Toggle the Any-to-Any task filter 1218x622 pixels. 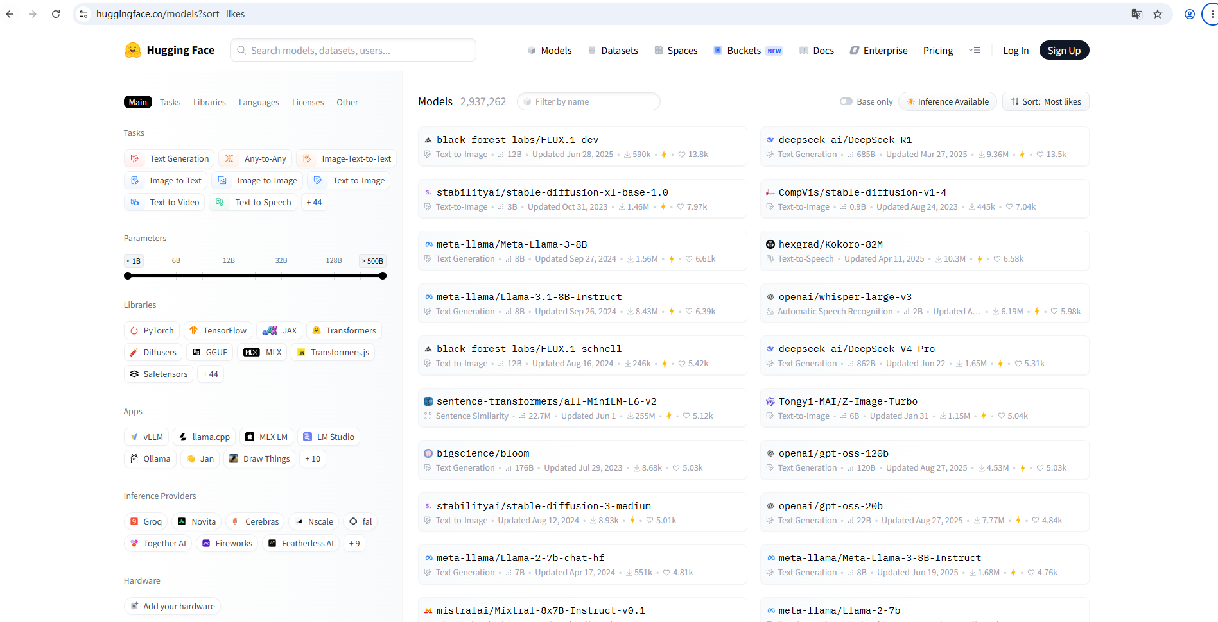point(256,158)
